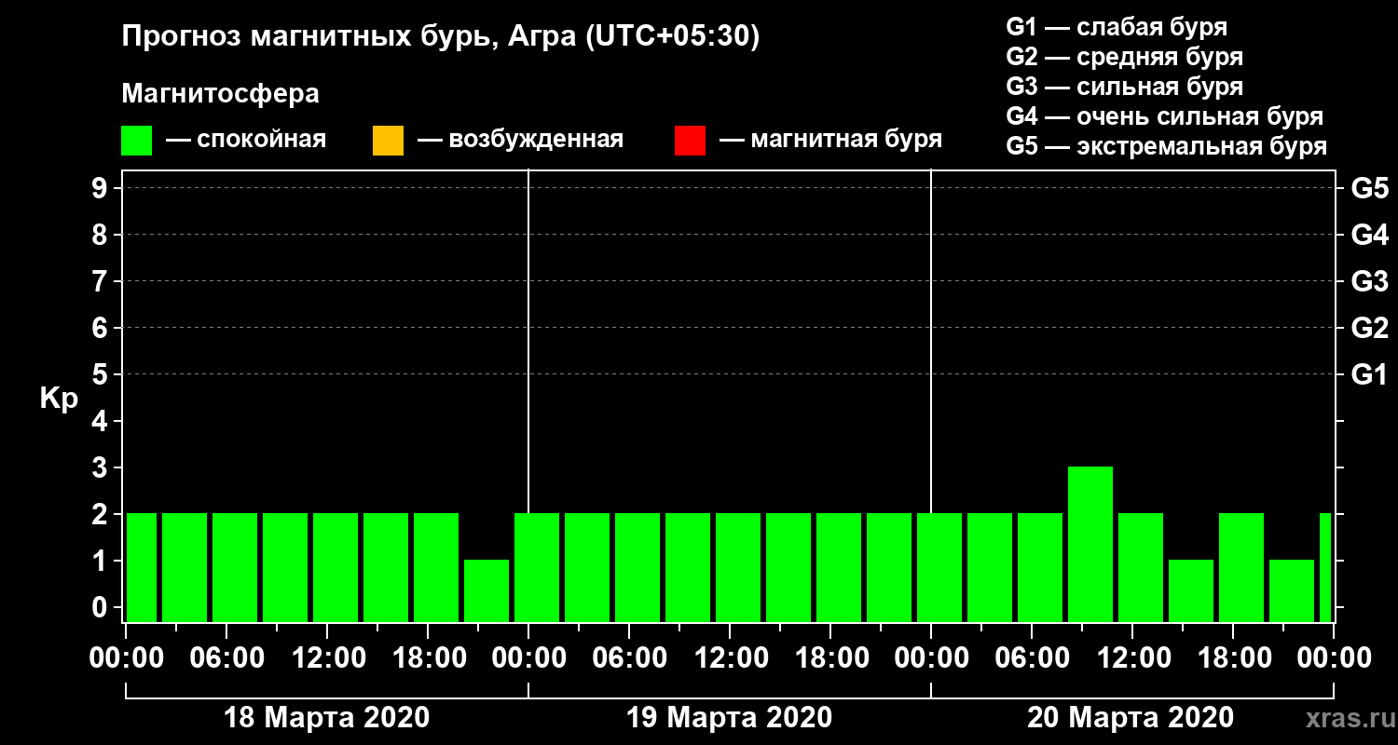Click the orange 'возбужденная' legend swatch

(x=388, y=141)
